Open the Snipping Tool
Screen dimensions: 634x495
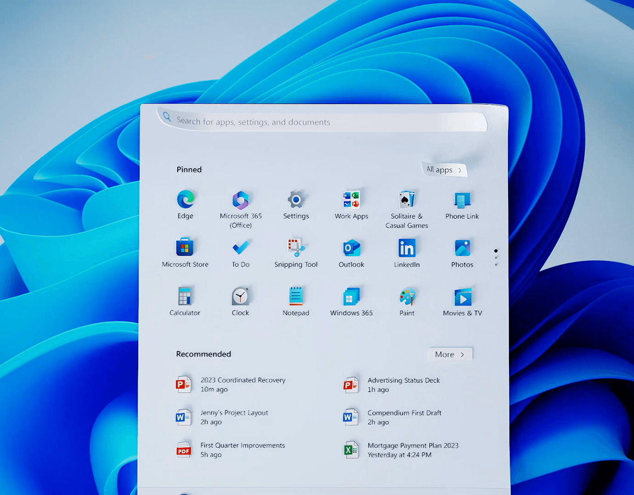(x=296, y=247)
